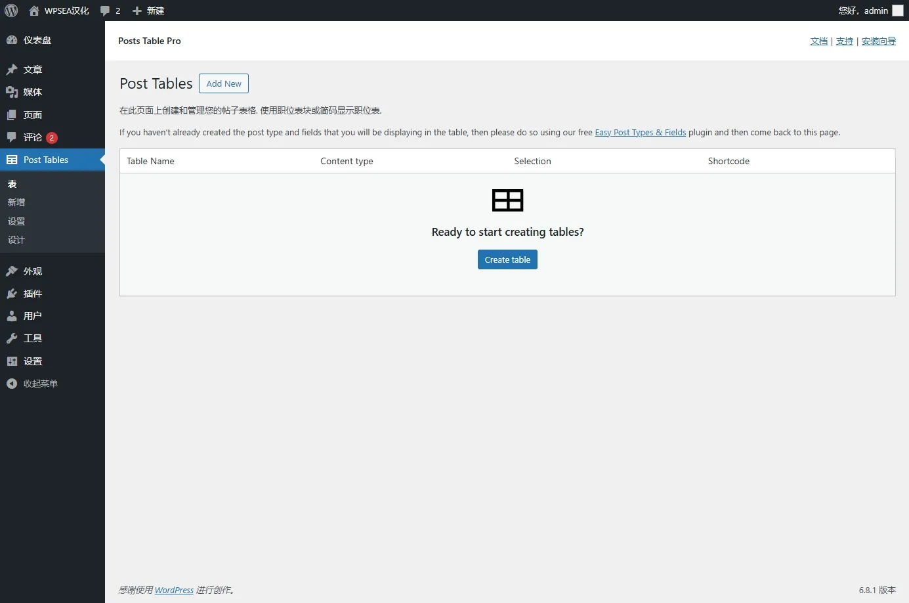Click the table icon for Post Tables
Screen dimensions: 909x603
pos(12,160)
